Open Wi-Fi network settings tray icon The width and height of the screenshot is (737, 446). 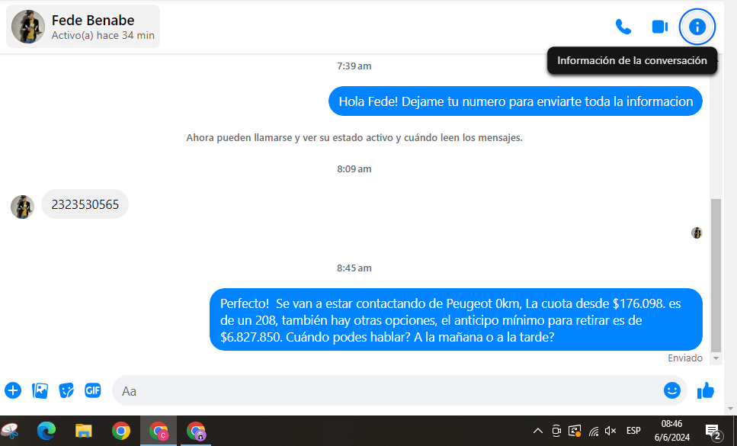(x=593, y=431)
